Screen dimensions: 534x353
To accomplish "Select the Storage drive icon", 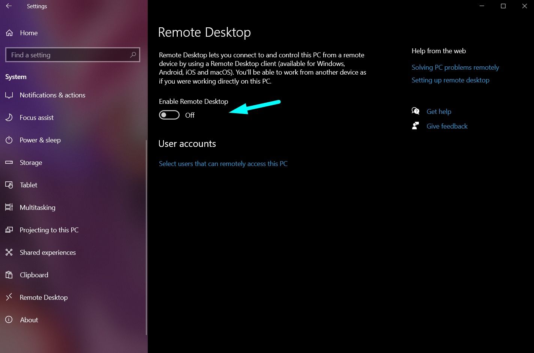I will [x=9, y=163].
